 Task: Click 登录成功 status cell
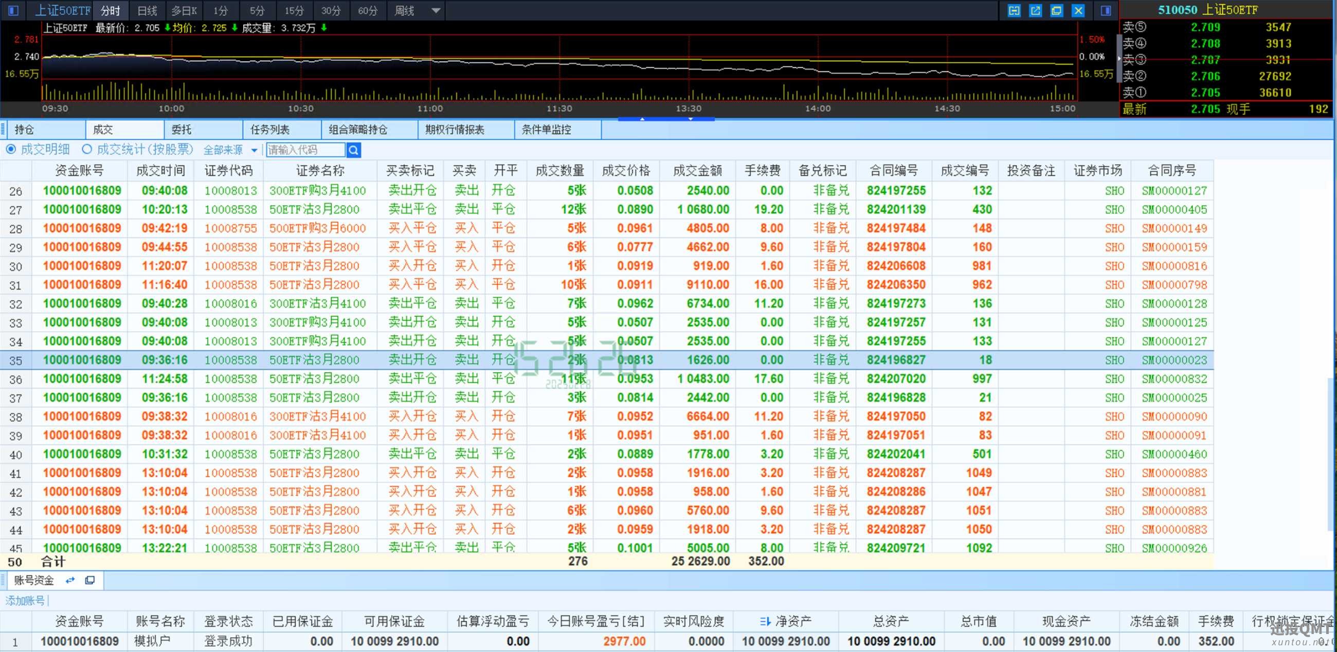click(x=228, y=642)
